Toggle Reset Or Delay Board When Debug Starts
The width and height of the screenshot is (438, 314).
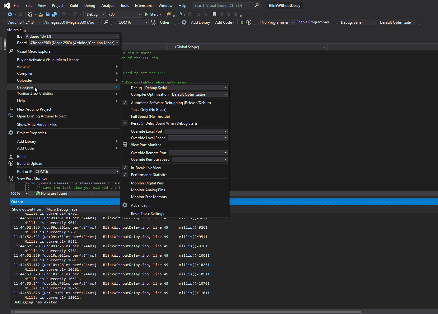[x=175, y=123]
